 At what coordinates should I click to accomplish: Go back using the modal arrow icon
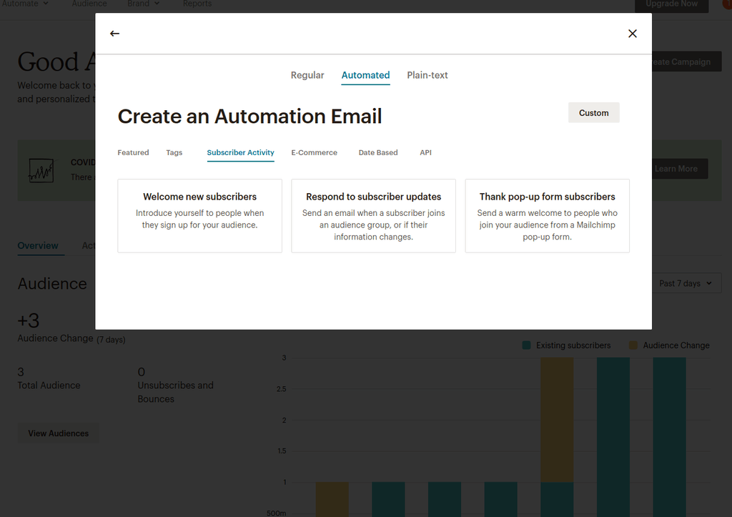click(x=114, y=34)
